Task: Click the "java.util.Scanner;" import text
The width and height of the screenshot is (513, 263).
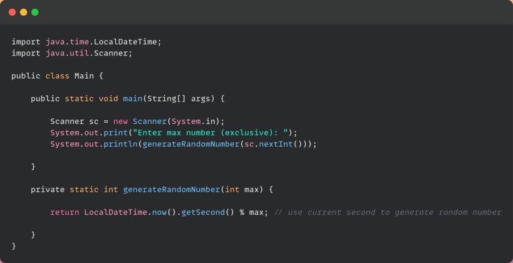Action: point(88,53)
